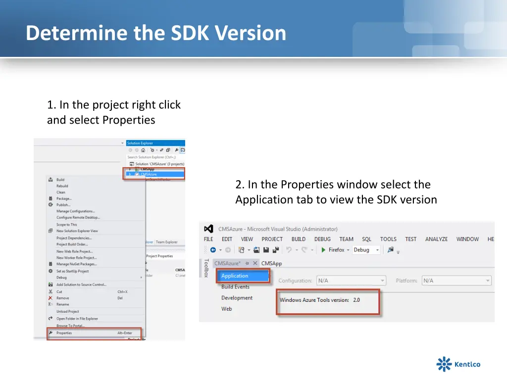This screenshot has width=507, height=380.
Task: Choose Manage NuGet Packages in the context menu
Action: (77, 264)
